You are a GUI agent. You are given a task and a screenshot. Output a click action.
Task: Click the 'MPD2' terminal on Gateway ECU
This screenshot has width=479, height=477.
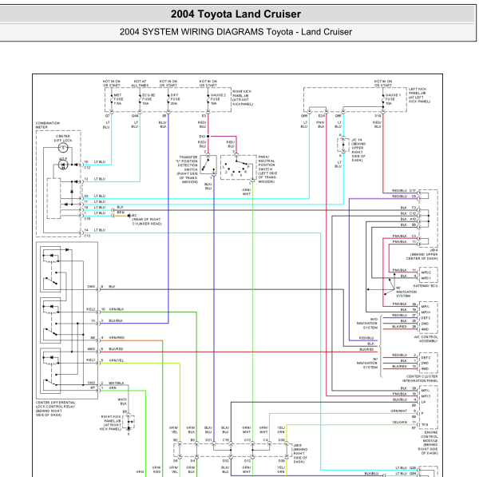[x=426, y=272]
